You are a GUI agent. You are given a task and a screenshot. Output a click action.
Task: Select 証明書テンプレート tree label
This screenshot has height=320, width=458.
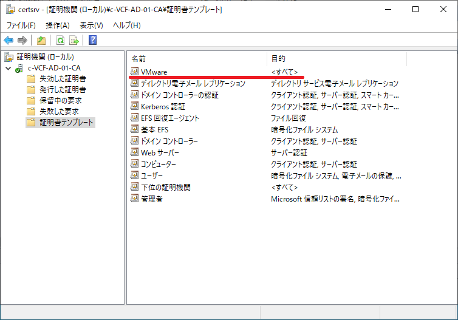(x=67, y=122)
